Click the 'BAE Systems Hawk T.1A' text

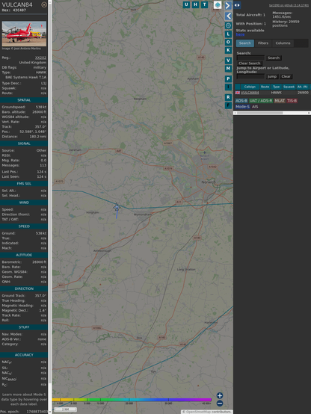point(26,78)
